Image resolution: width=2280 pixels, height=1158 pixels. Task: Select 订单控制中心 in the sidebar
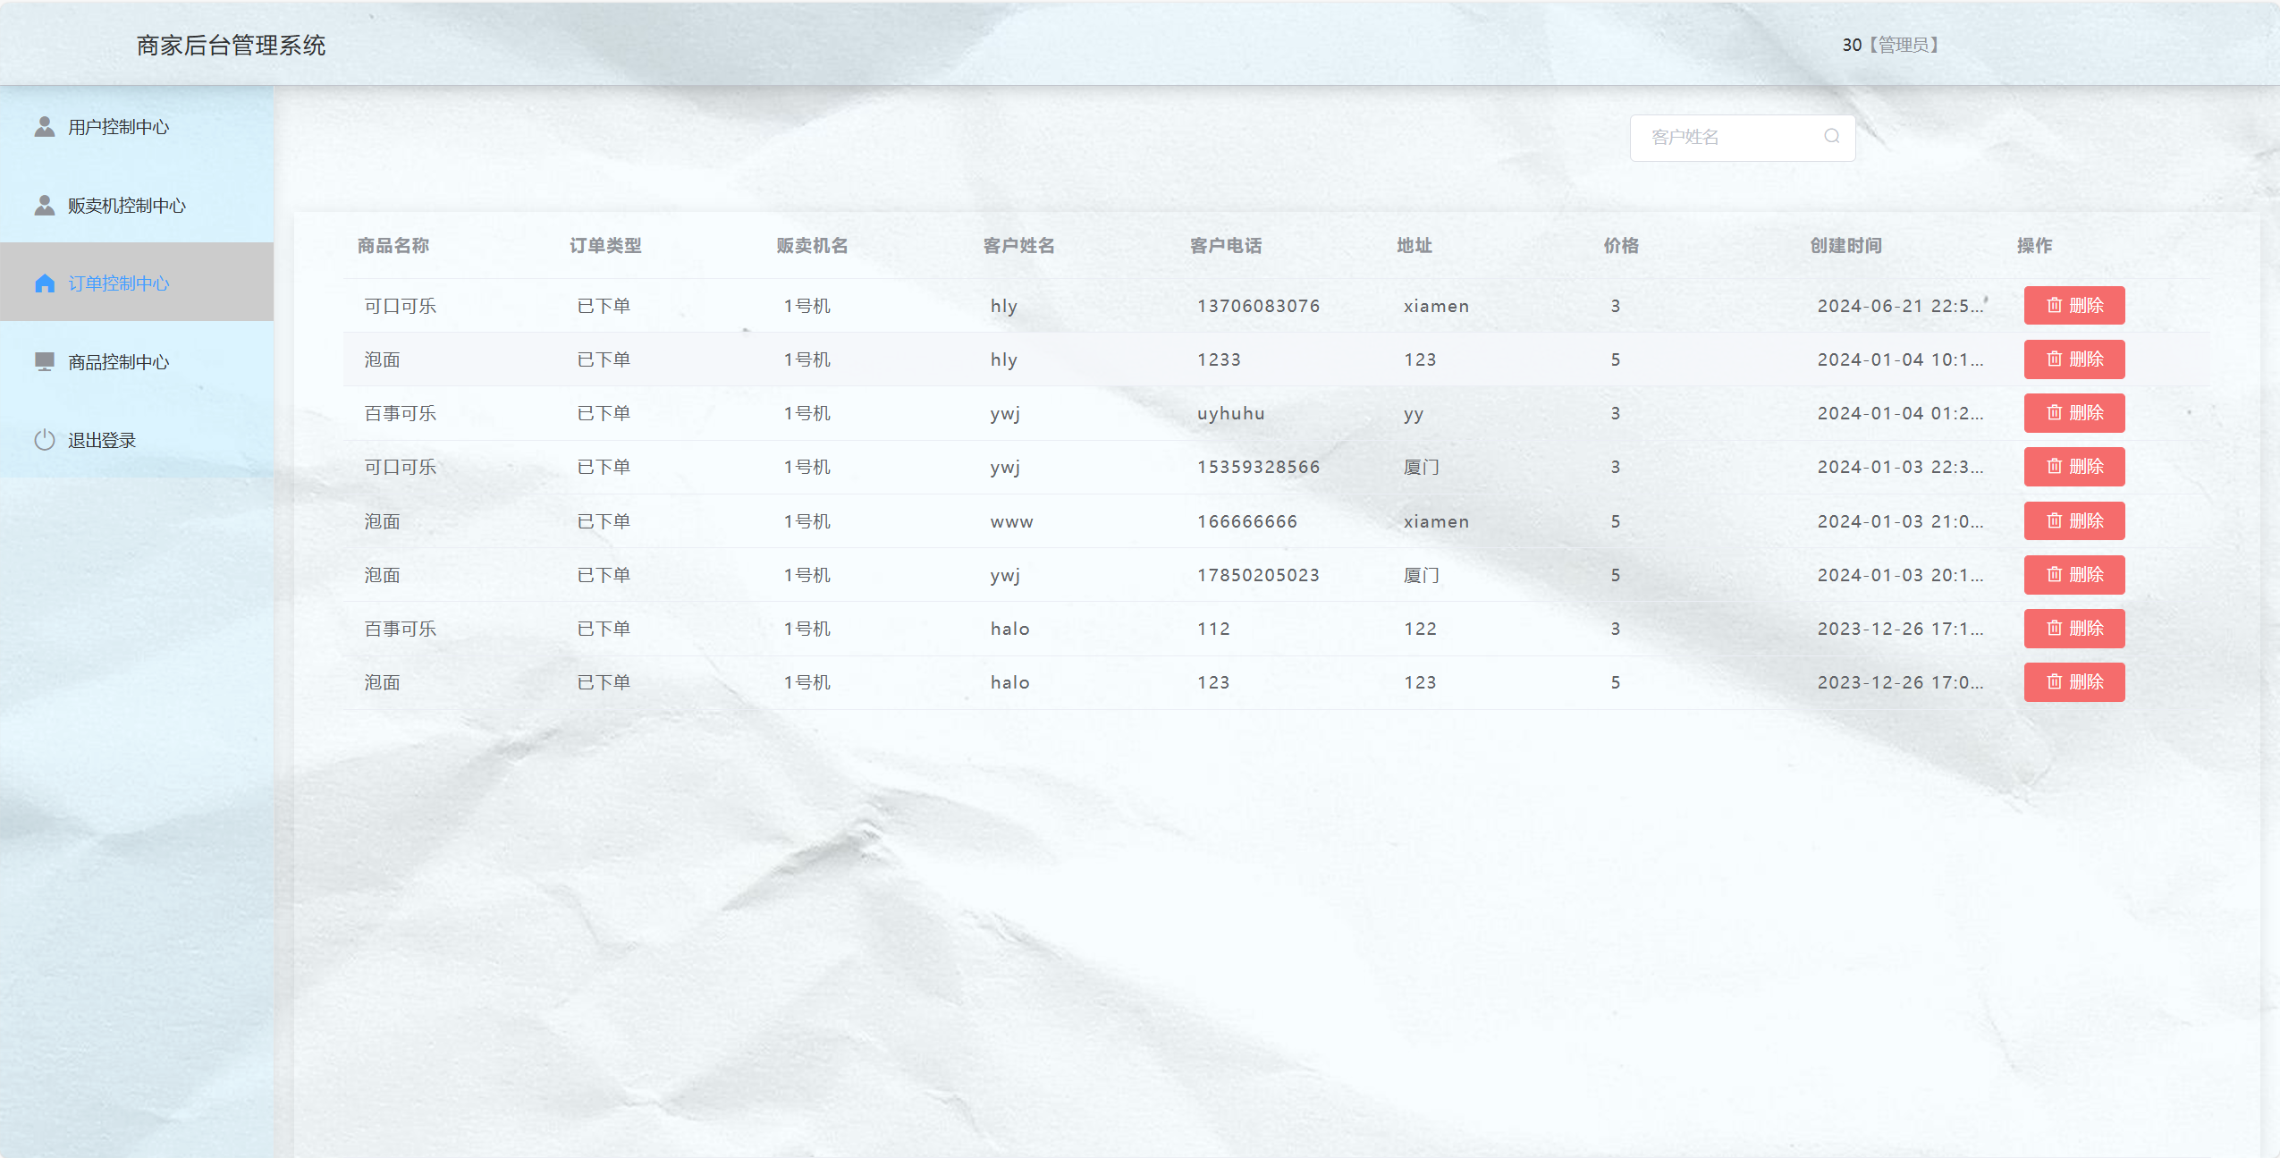pos(119,283)
